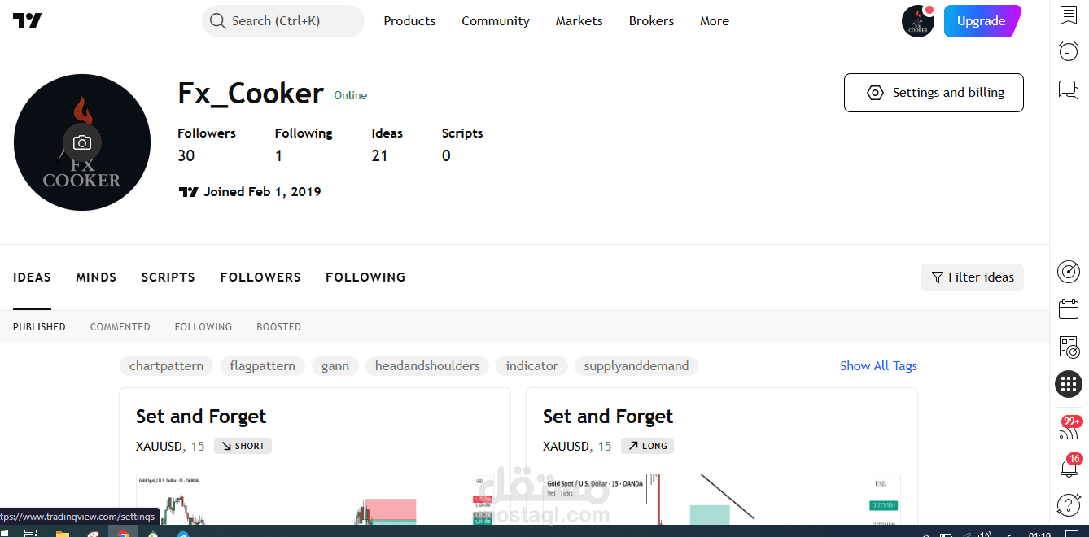Image resolution: width=1089 pixels, height=537 pixels.
Task: Open the Chats speech bubble icon
Action: click(1069, 89)
